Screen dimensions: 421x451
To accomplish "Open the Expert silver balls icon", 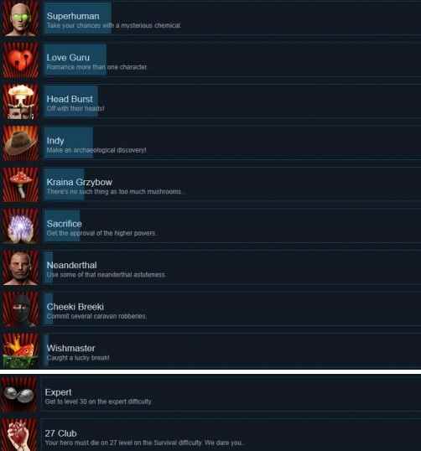I will click(18, 394).
